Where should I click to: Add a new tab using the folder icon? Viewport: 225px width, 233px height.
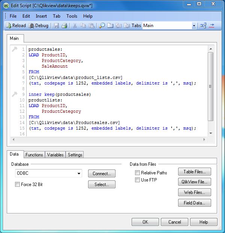(x=110, y=26)
